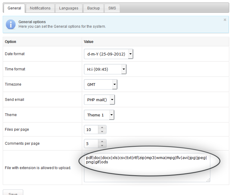Click the Comments per page label

(x=22, y=144)
